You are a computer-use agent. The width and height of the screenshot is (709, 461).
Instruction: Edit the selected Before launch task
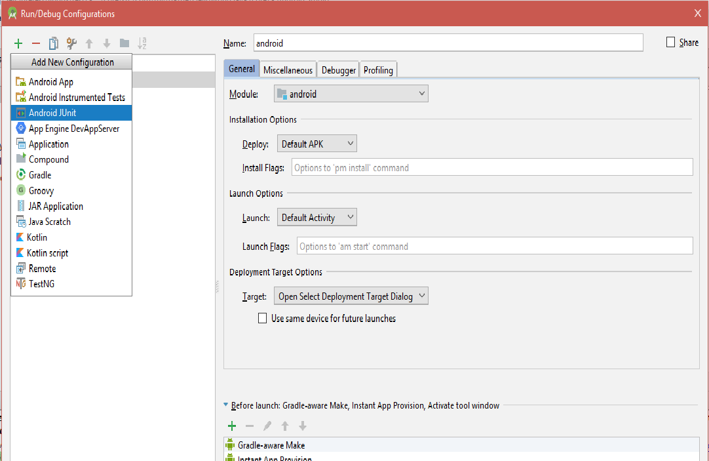point(267,426)
